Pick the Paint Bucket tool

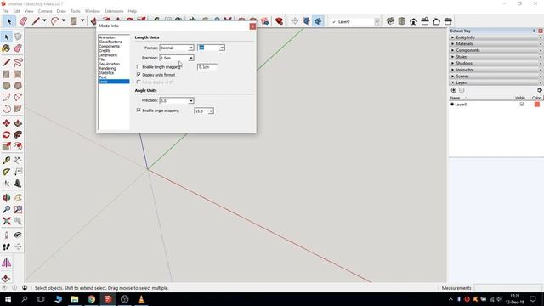click(x=6, y=48)
